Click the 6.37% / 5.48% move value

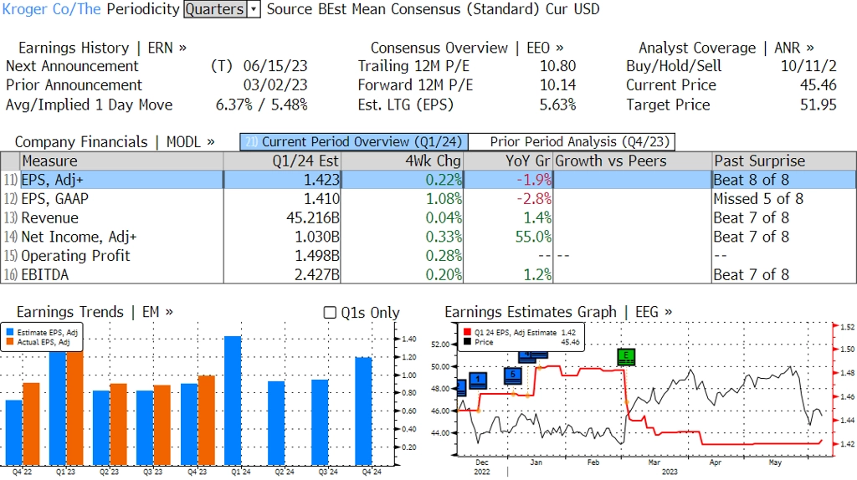(x=262, y=105)
